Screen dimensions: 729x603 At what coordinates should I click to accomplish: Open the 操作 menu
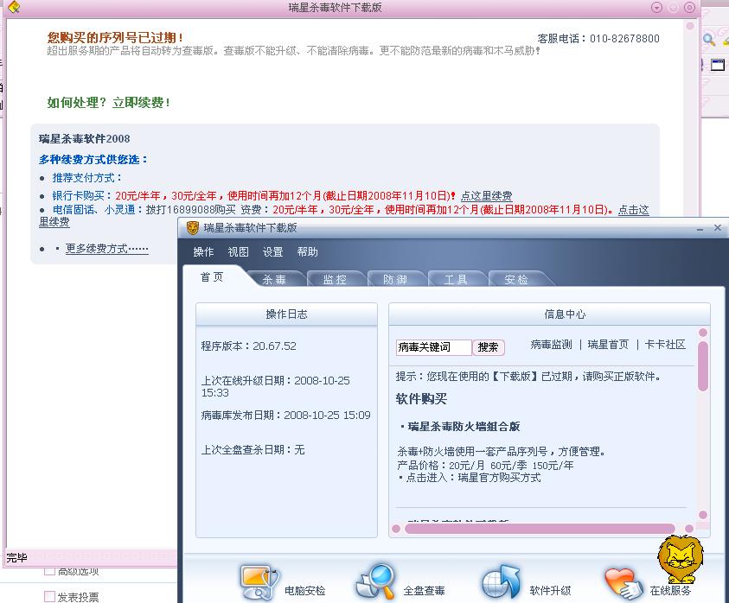203,251
